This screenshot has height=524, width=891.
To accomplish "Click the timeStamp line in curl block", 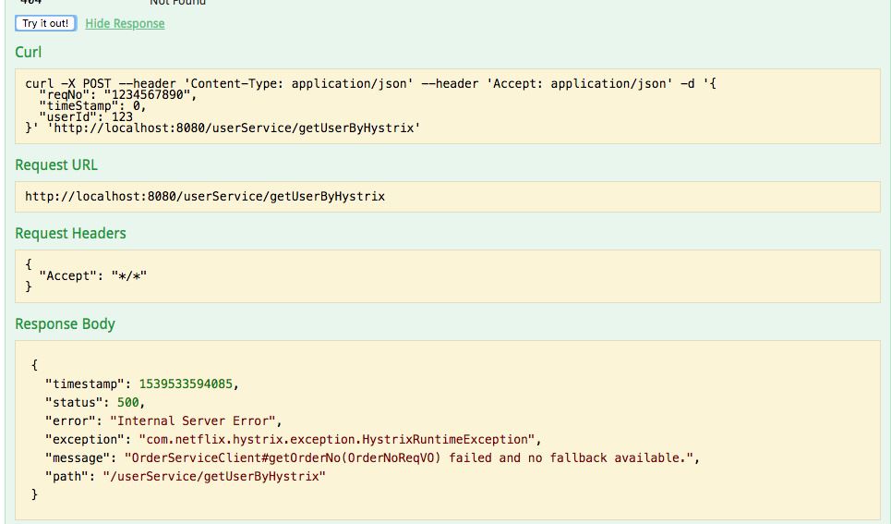I will [92, 105].
